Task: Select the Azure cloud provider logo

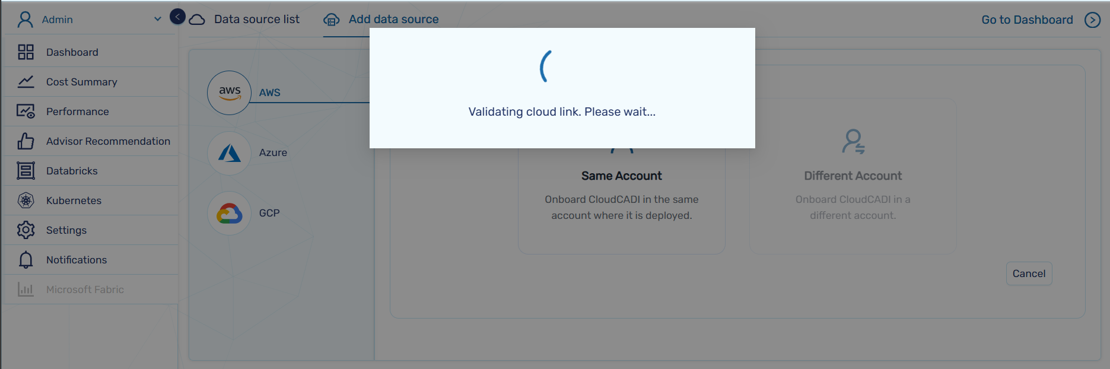Action: click(x=229, y=153)
